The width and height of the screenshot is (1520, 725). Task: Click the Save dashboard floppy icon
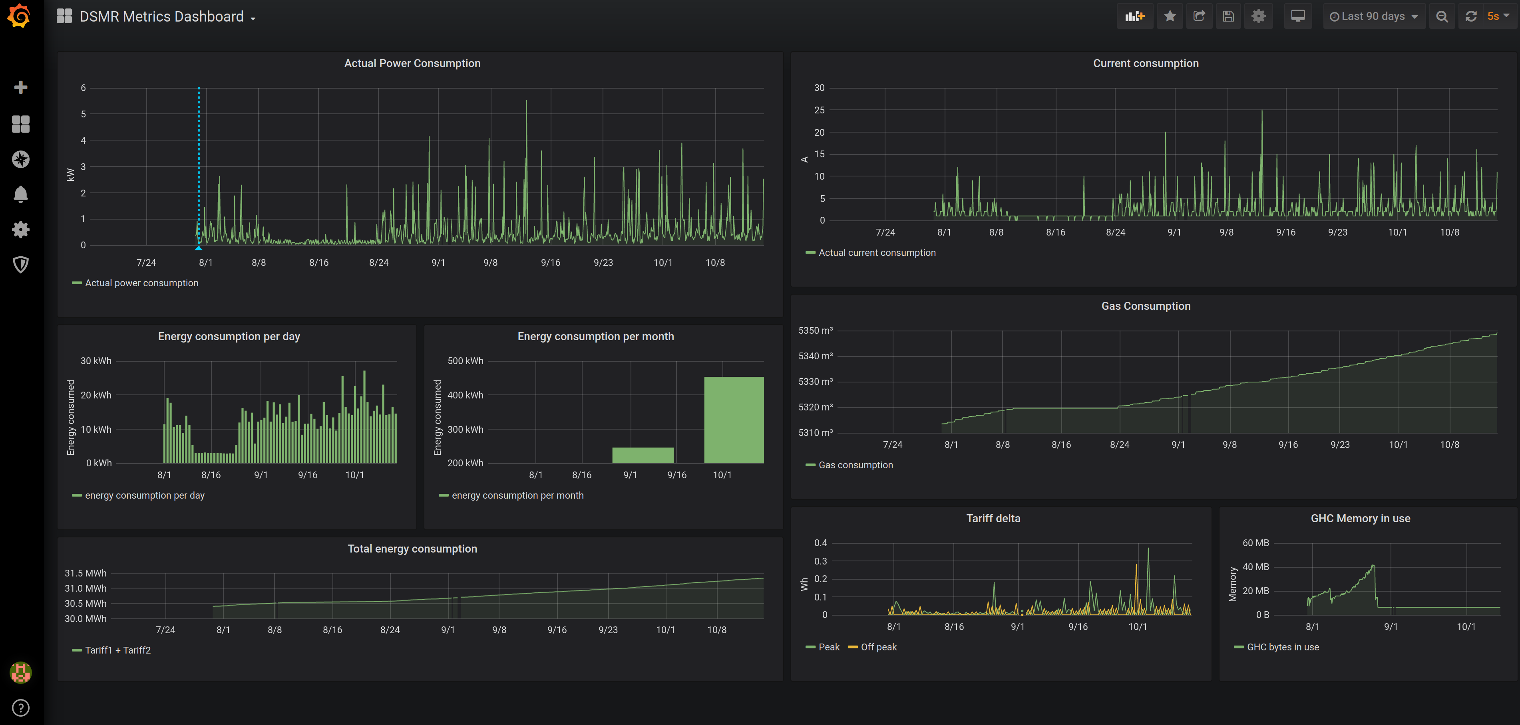click(1229, 16)
